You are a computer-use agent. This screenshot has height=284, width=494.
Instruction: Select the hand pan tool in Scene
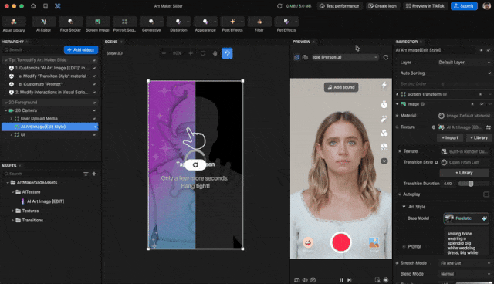[x=215, y=53]
